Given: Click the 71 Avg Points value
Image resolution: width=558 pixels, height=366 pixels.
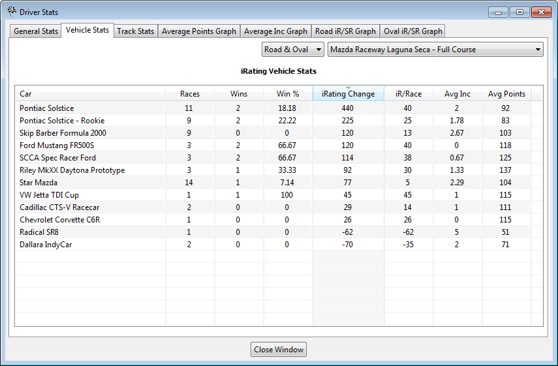Looking at the screenshot, I should click(x=505, y=245).
